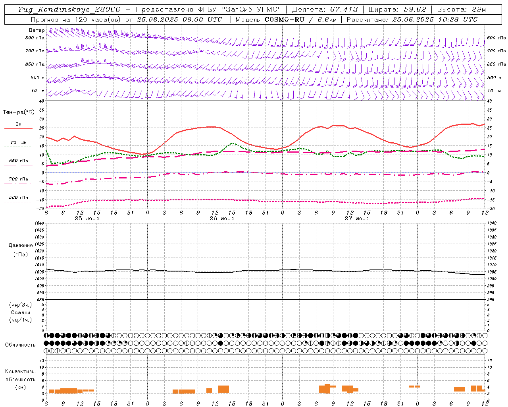This screenshot has height=407, width=508.
Task: Click the Высота: 29м header value
Action: click(x=461, y=10)
